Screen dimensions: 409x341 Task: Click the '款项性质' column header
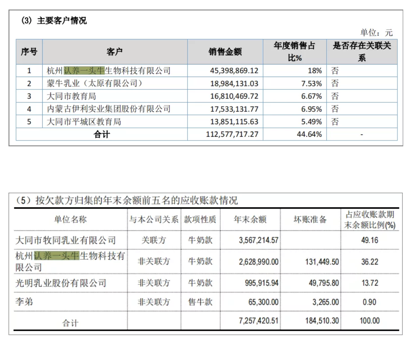(x=200, y=219)
